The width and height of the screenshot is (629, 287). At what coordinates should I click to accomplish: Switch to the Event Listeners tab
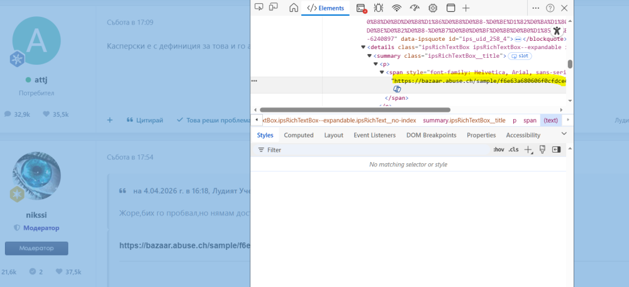[374, 135]
